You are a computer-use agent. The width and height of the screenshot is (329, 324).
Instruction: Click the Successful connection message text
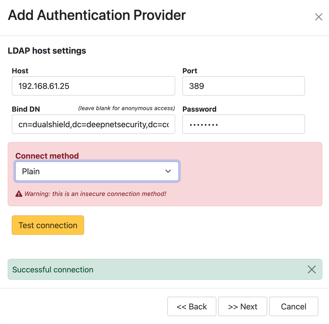coord(53,270)
